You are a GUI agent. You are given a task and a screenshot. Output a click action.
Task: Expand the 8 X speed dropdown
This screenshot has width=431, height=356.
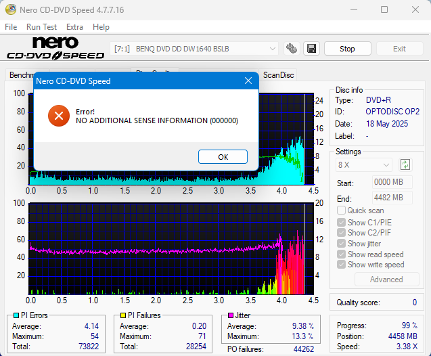(x=364, y=164)
